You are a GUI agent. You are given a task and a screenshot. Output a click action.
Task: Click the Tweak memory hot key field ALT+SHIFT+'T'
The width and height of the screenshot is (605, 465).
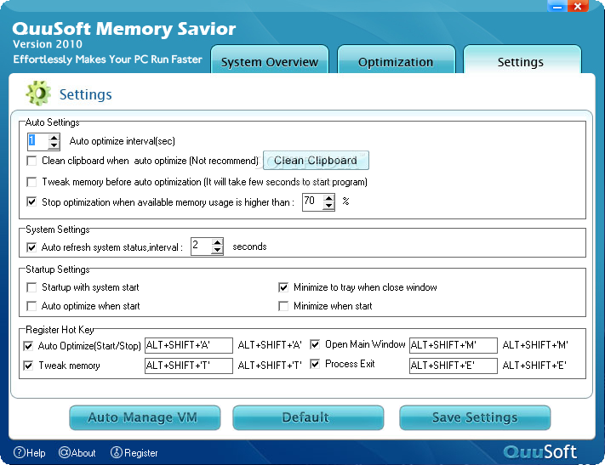click(189, 366)
